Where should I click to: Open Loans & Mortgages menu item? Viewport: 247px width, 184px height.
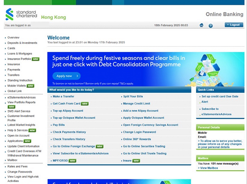tap(19, 53)
